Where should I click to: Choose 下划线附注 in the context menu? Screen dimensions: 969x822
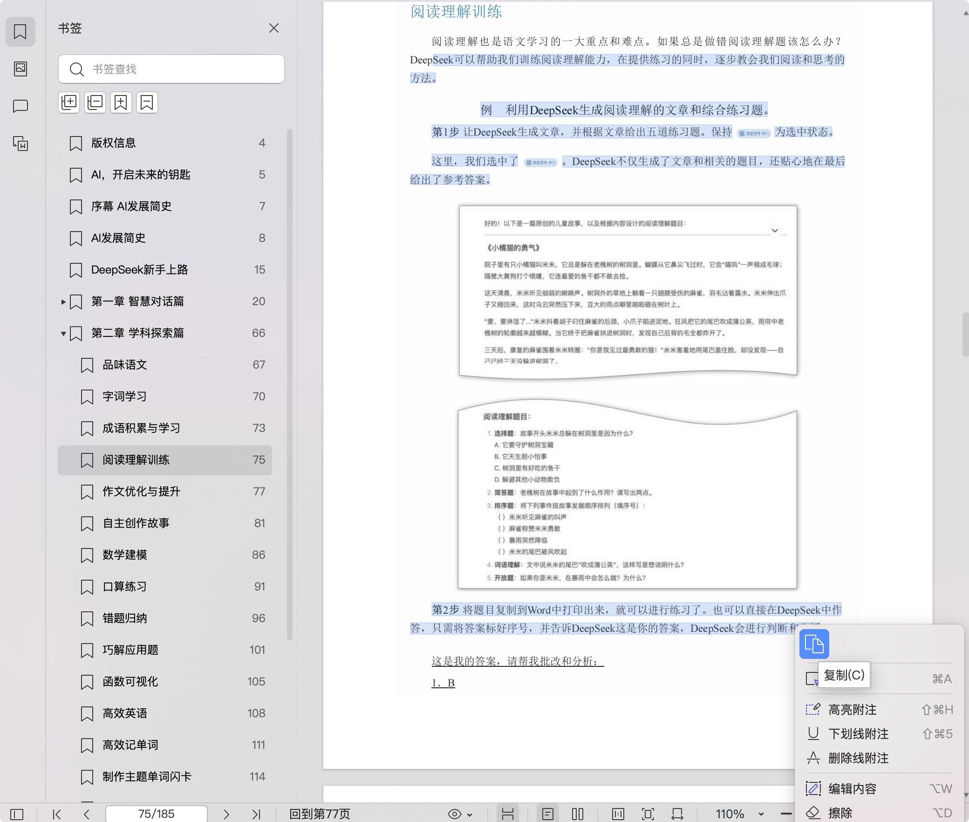[858, 734]
